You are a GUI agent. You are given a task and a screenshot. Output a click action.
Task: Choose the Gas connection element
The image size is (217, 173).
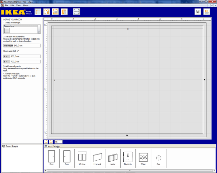159,159
